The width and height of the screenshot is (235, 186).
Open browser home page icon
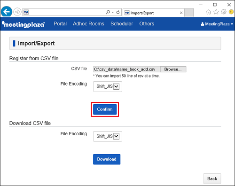[x=208, y=12]
